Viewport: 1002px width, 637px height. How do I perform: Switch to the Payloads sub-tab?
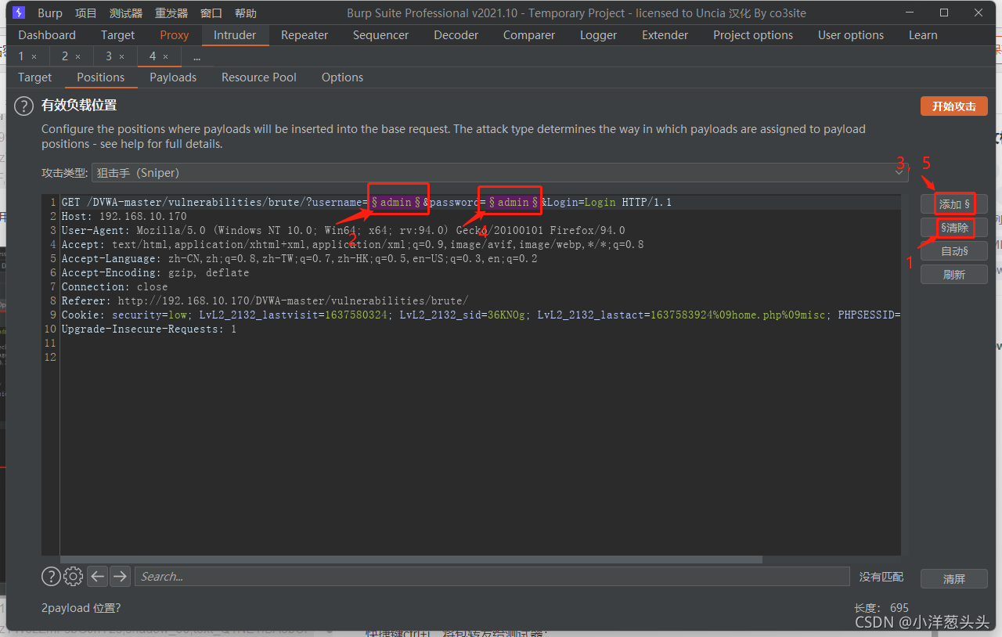[173, 77]
